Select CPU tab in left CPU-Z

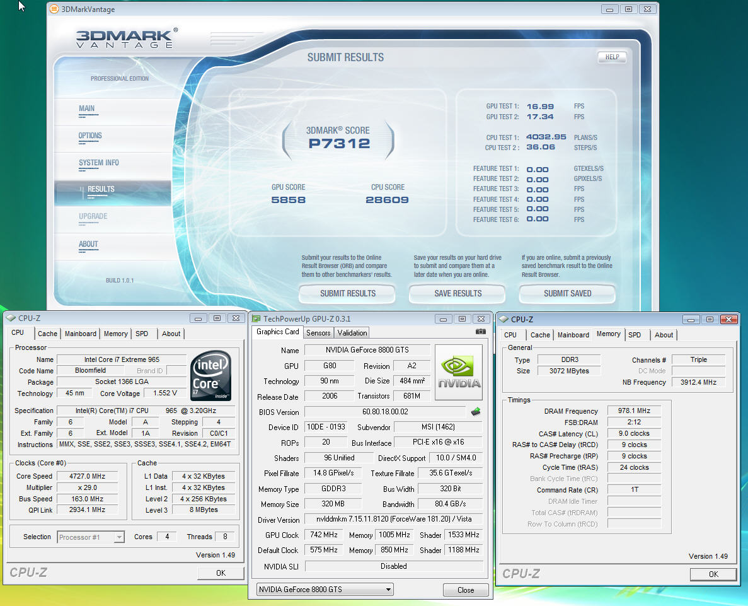(18, 333)
